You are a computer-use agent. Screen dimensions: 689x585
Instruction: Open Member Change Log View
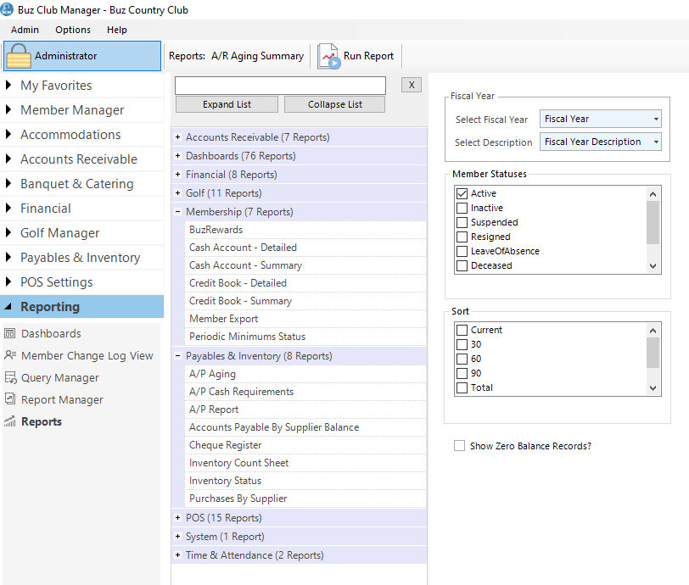(x=87, y=356)
